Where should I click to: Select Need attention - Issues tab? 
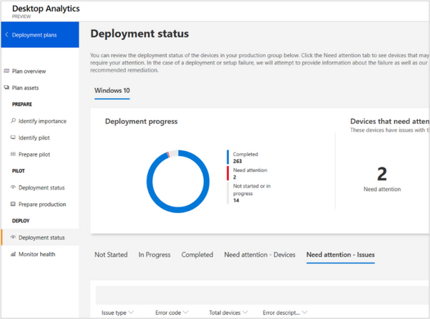(341, 255)
